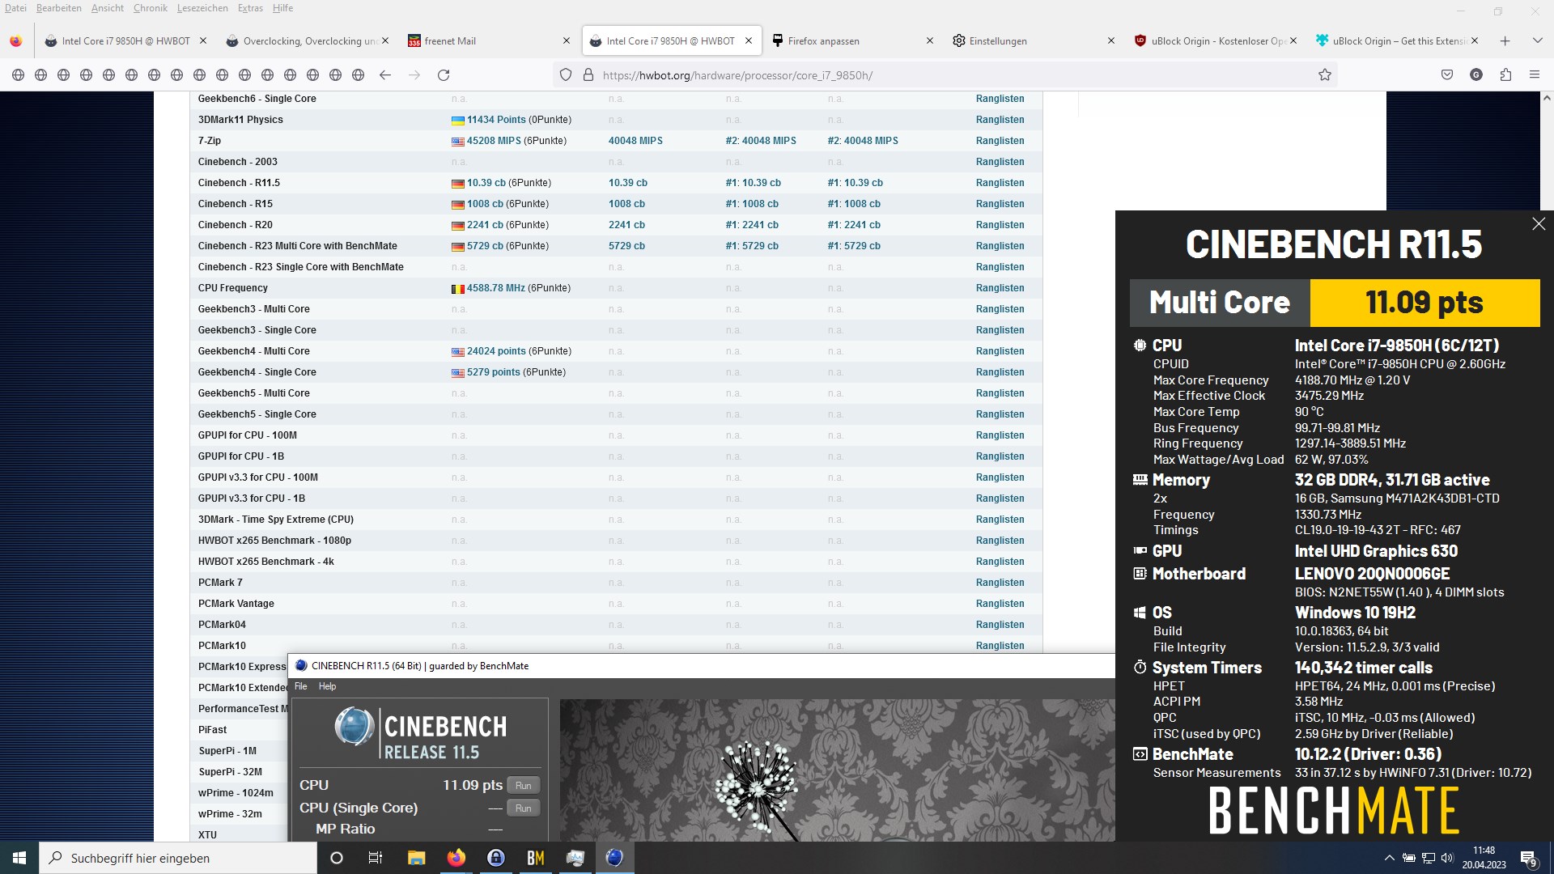Open the Help menu in Cinebench window
The image size is (1554, 874).
(327, 686)
